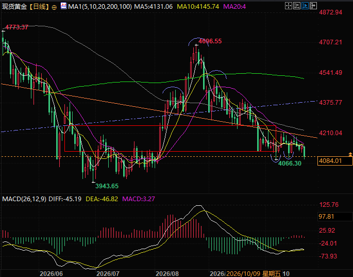This screenshot has width=353, height=277.
Task: Click the DIFF:-45.19 value
Action: pyautogui.click(x=65, y=199)
